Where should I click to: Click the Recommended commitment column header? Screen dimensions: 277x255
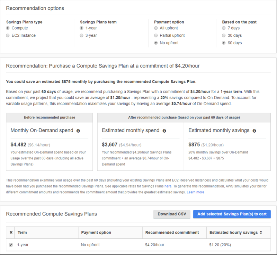click(172, 232)
